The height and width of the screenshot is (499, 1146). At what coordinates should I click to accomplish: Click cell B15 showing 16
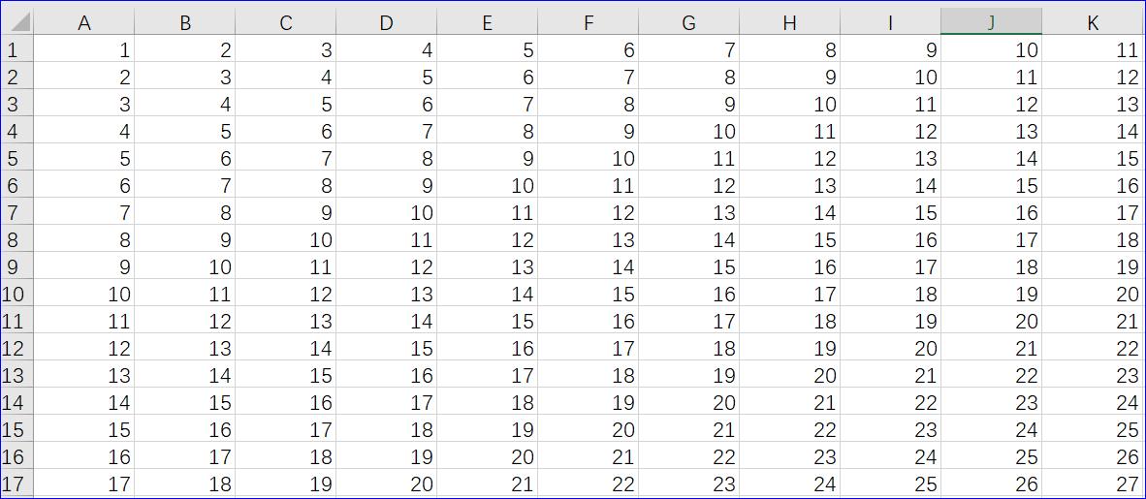pos(184,429)
